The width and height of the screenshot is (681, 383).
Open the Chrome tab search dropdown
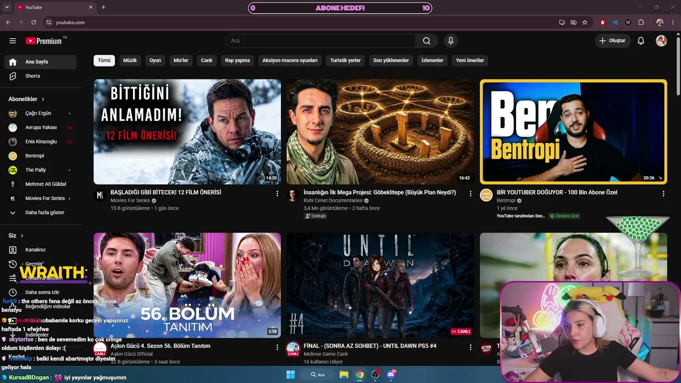pos(7,7)
